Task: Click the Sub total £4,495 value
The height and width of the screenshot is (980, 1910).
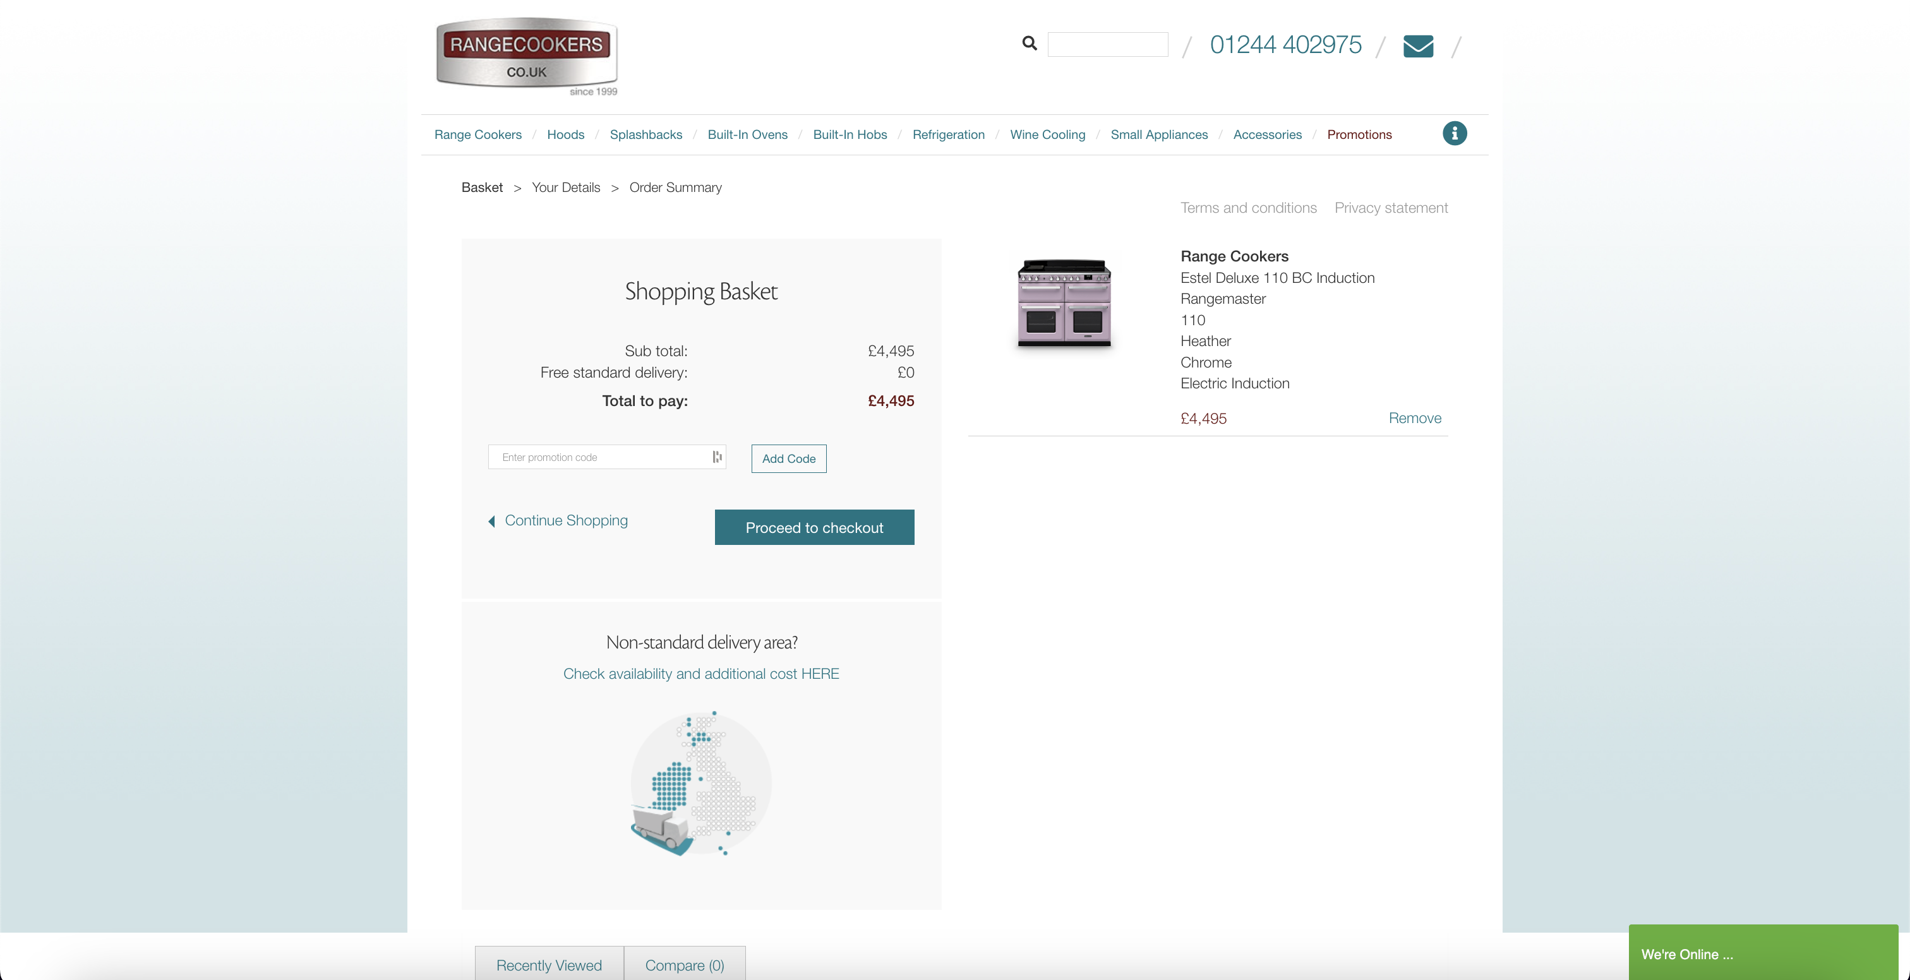Action: 891,351
